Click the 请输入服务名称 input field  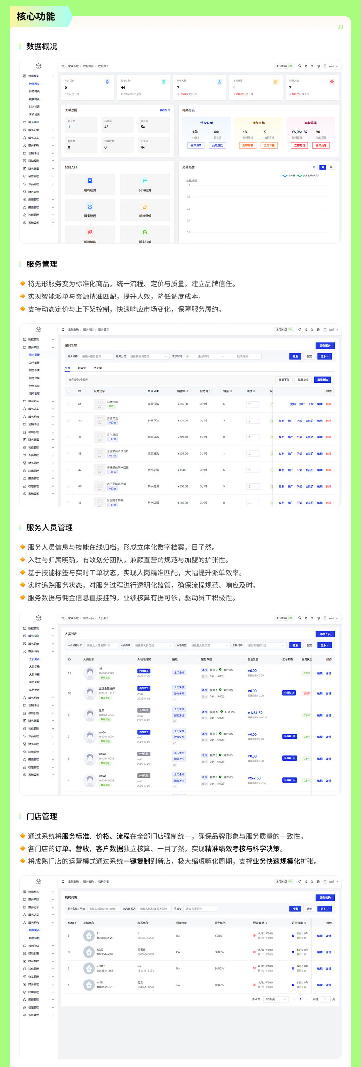tap(97, 356)
